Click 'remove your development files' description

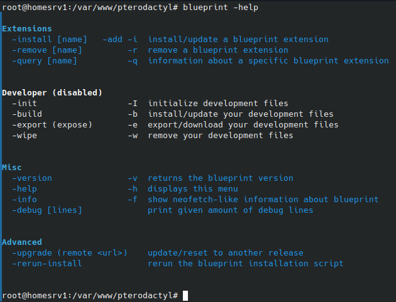[221, 136]
